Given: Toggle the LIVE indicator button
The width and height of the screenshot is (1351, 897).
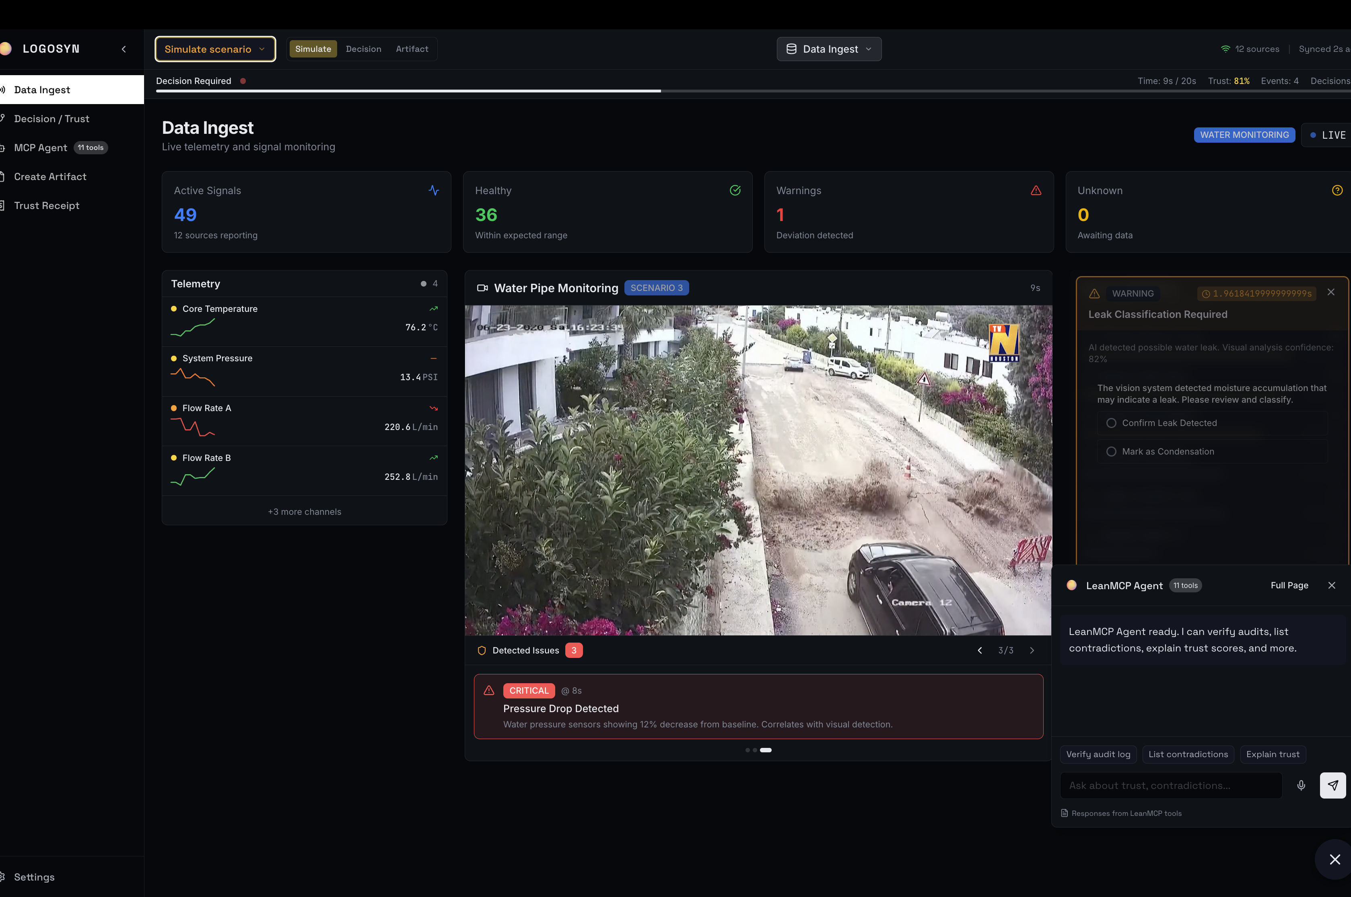Looking at the screenshot, I should coord(1328,135).
